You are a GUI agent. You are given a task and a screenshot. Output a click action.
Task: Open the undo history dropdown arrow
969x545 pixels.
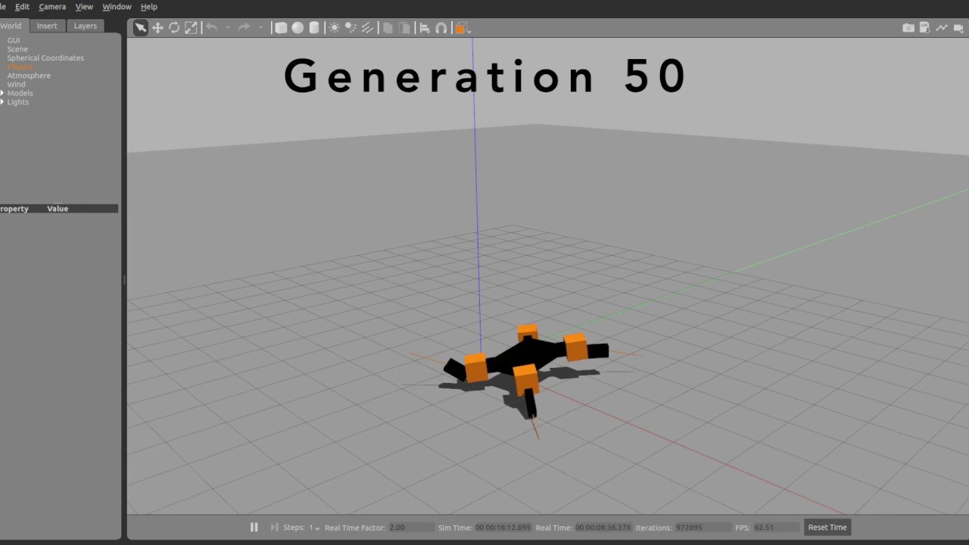click(227, 28)
